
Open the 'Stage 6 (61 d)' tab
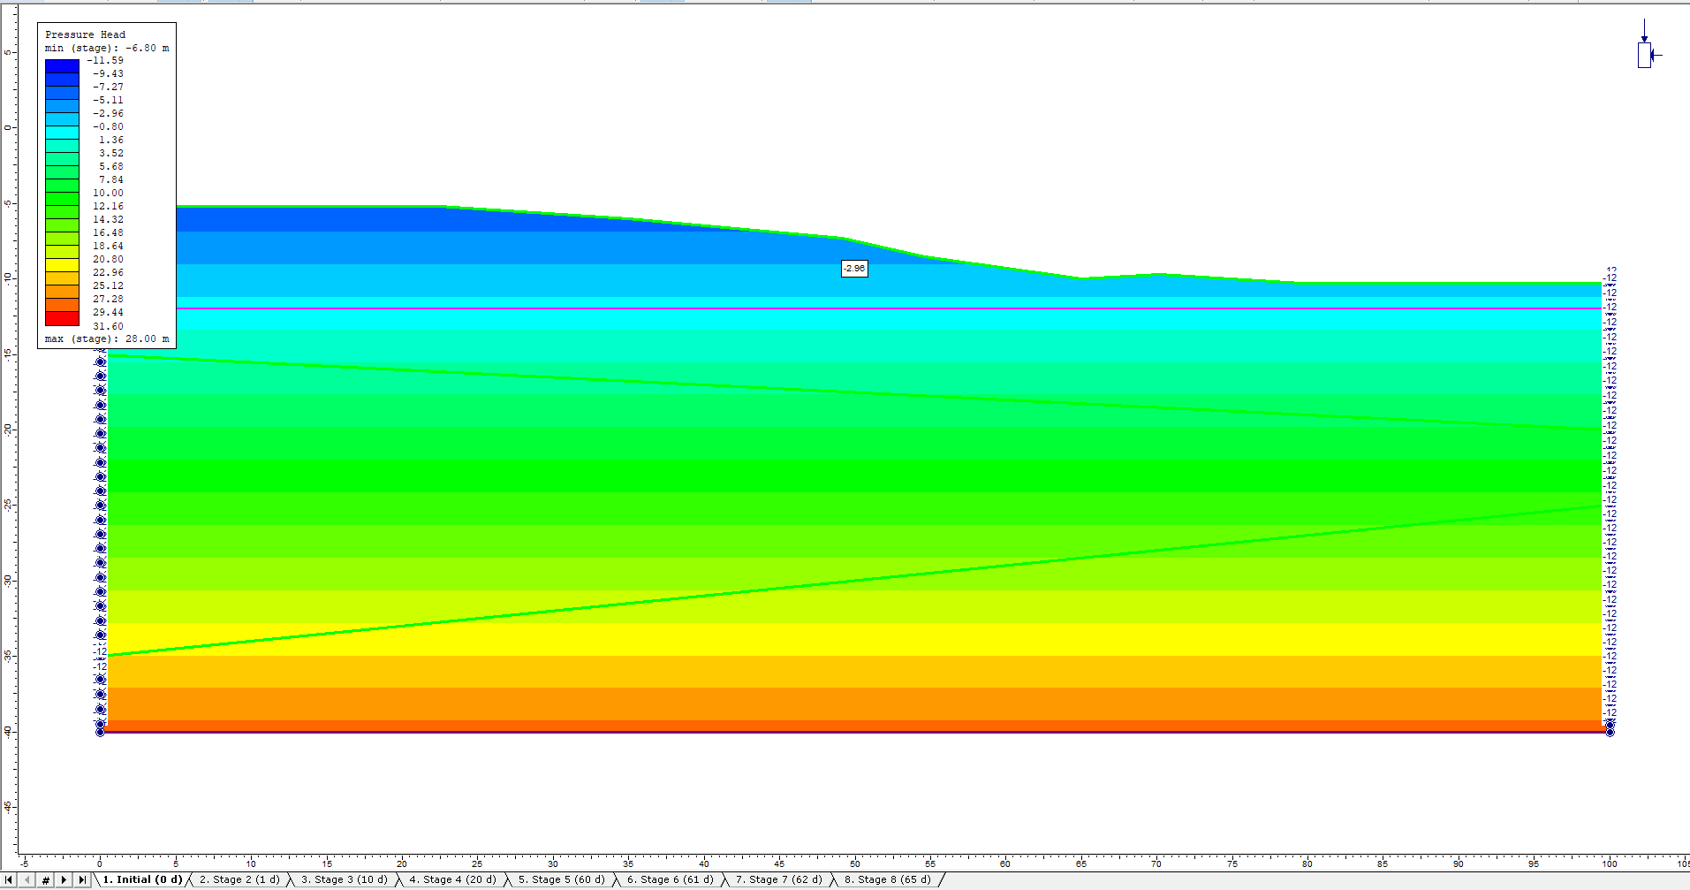(671, 879)
